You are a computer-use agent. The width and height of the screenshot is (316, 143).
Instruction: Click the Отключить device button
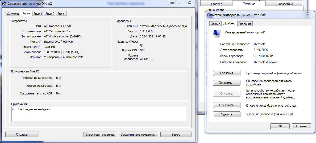tap(227, 105)
